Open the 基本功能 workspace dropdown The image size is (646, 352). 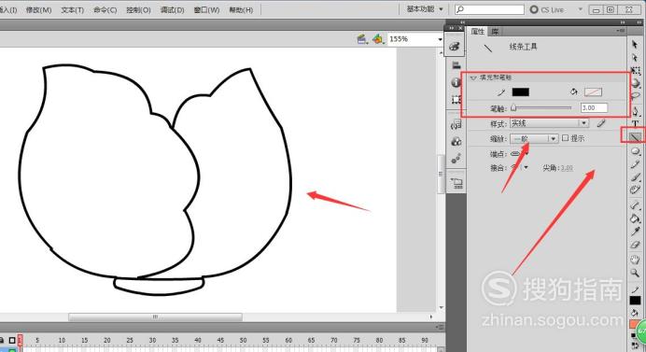[x=425, y=9]
